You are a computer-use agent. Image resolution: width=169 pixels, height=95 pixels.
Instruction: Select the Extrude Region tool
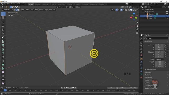click(x=3, y=46)
